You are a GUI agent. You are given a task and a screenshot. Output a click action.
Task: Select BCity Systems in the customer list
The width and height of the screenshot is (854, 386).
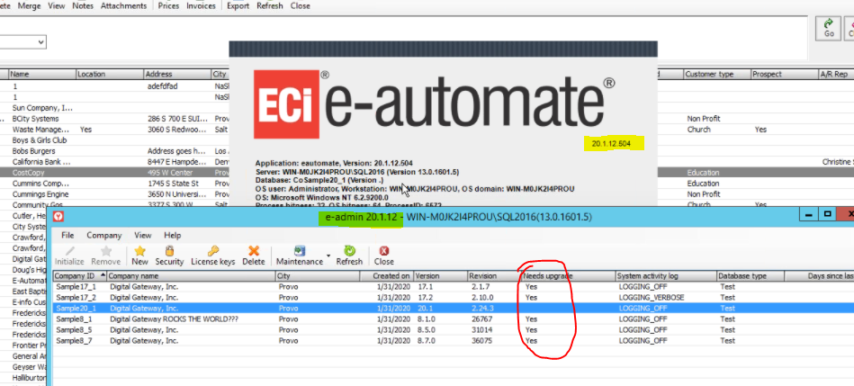click(36, 119)
